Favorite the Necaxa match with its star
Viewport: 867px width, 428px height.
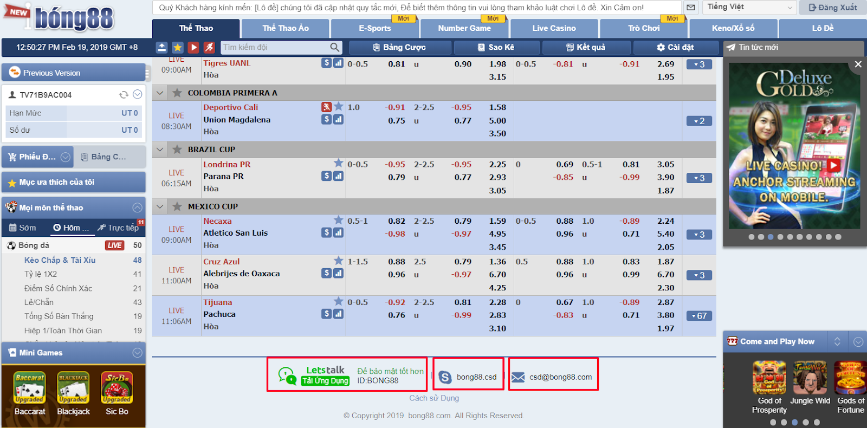click(339, 220)
